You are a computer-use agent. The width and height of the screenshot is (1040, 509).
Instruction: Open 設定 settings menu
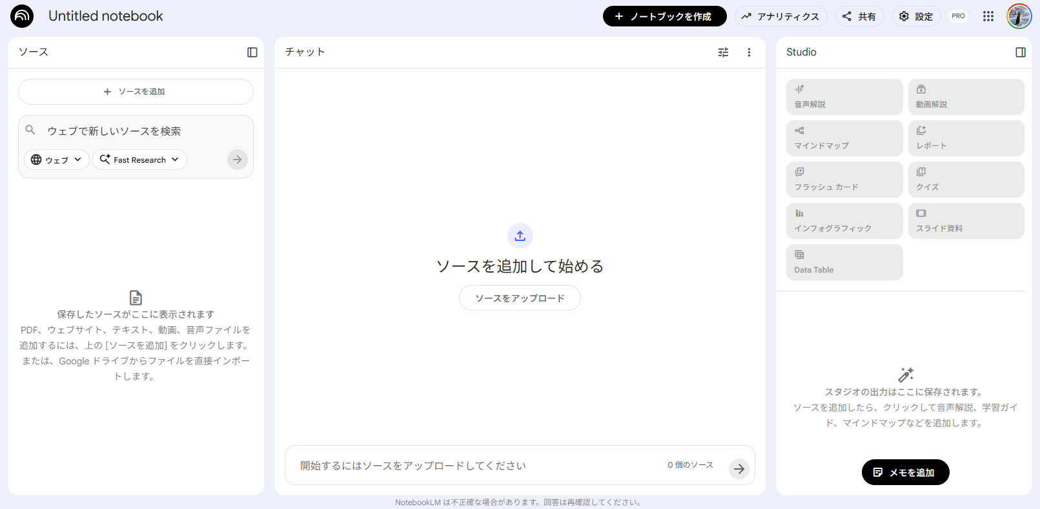[916, 16]
